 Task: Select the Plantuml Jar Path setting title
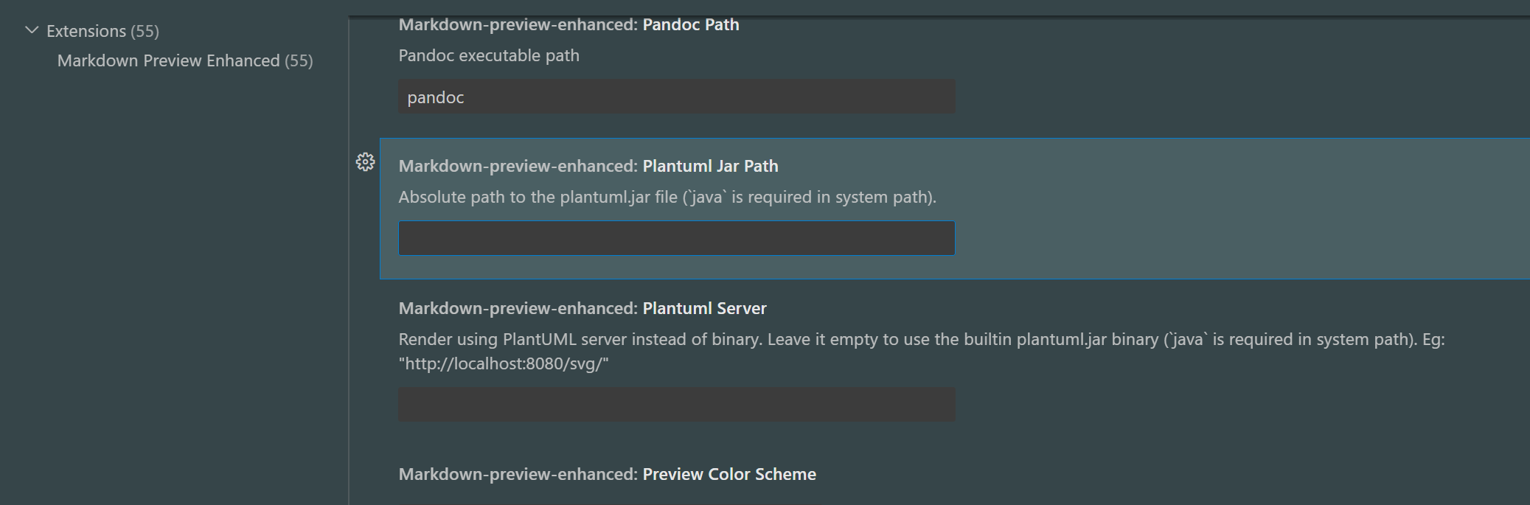pyautogui.click(x=710, y=166)
